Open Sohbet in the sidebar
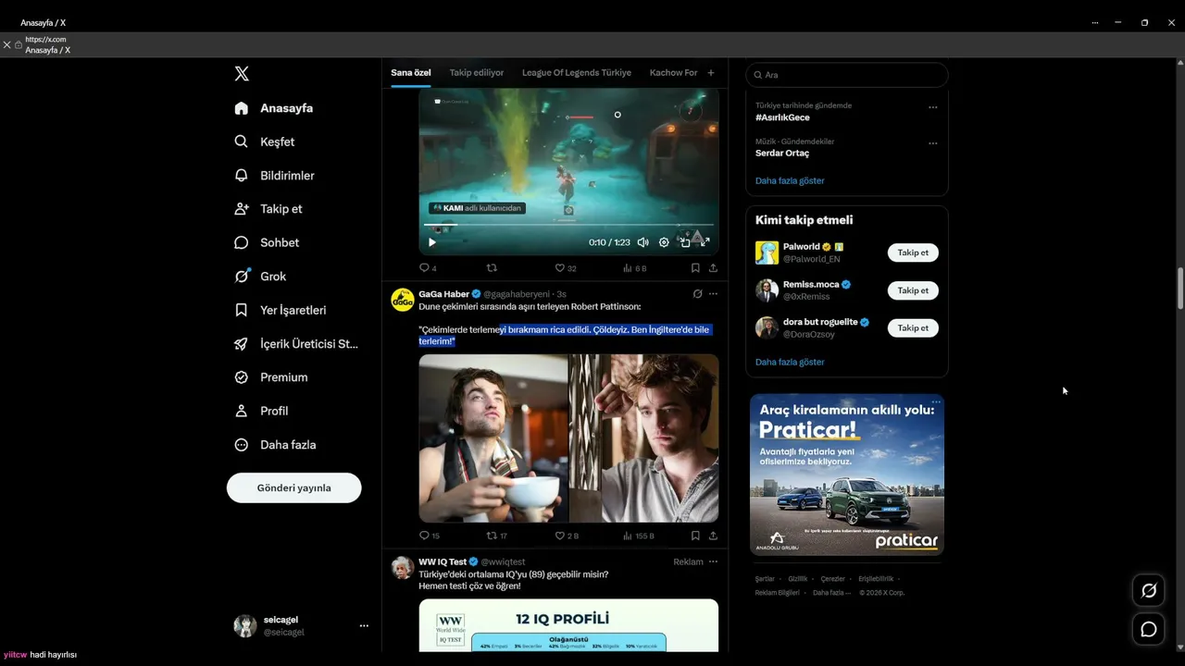This screenshot has width=1185, height=666. (x=267, y=242)
